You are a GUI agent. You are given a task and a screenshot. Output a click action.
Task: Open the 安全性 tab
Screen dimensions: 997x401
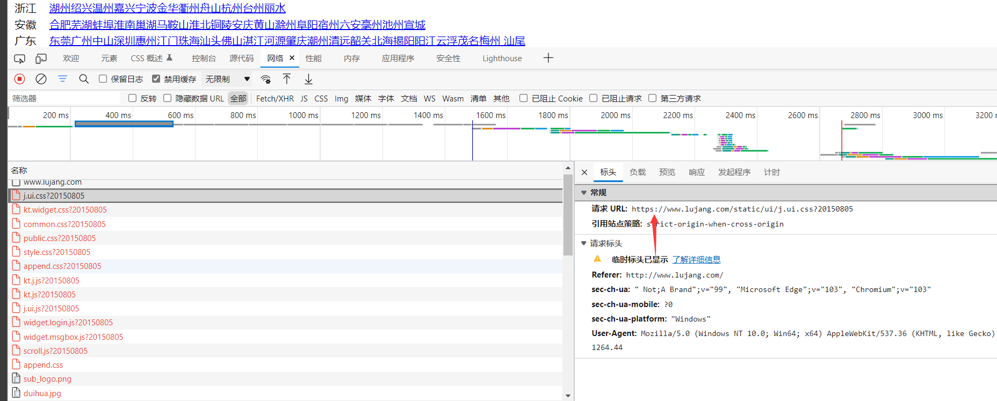click(449, 58)
